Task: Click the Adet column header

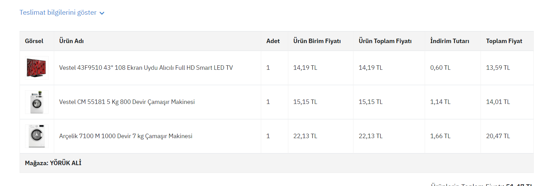Action: coord(273,41)
